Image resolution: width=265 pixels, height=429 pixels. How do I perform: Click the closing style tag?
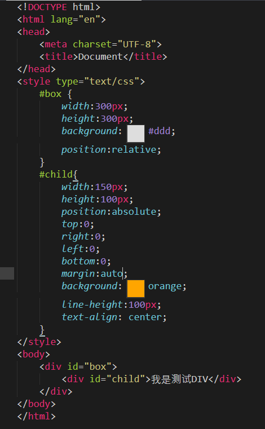39,342
